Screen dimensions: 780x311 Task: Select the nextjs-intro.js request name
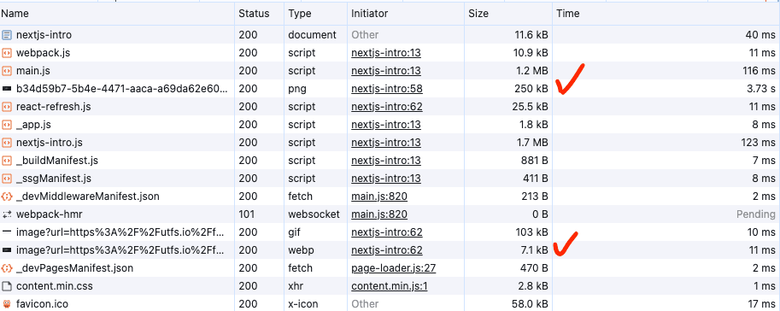pyautogui.click(x=50, y=143)
